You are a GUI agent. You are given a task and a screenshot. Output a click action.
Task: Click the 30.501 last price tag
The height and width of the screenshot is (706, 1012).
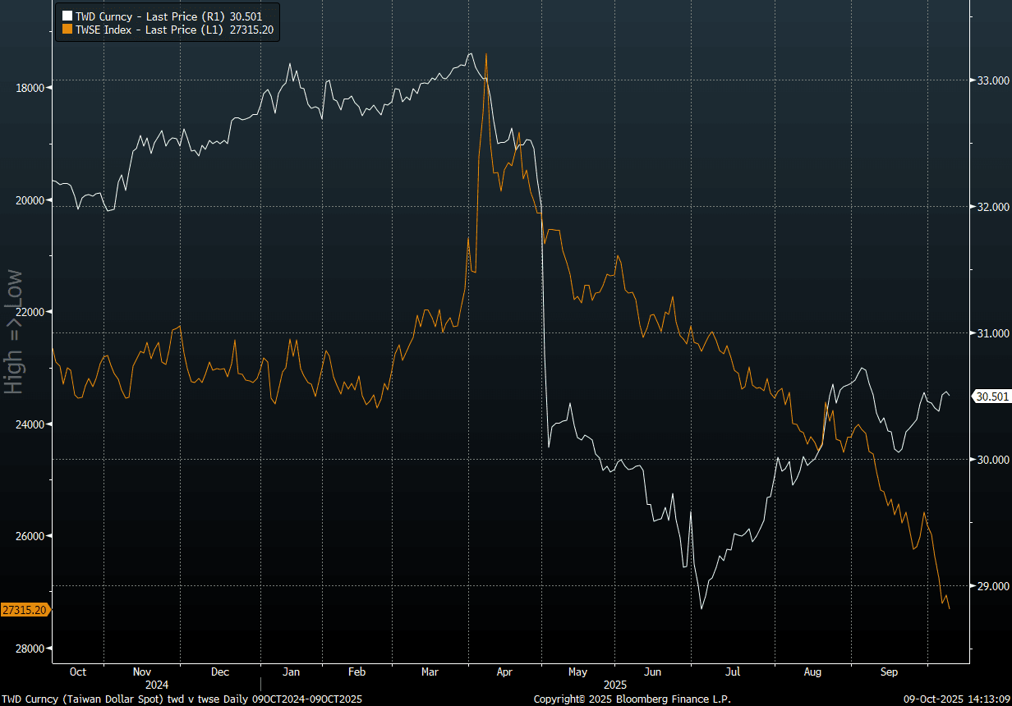pyautogui.click(x=991, y=397)
